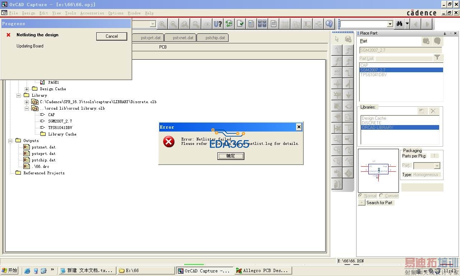Click the part name input field
Viewport: 460px width, 276px height.
click(400, 50)
